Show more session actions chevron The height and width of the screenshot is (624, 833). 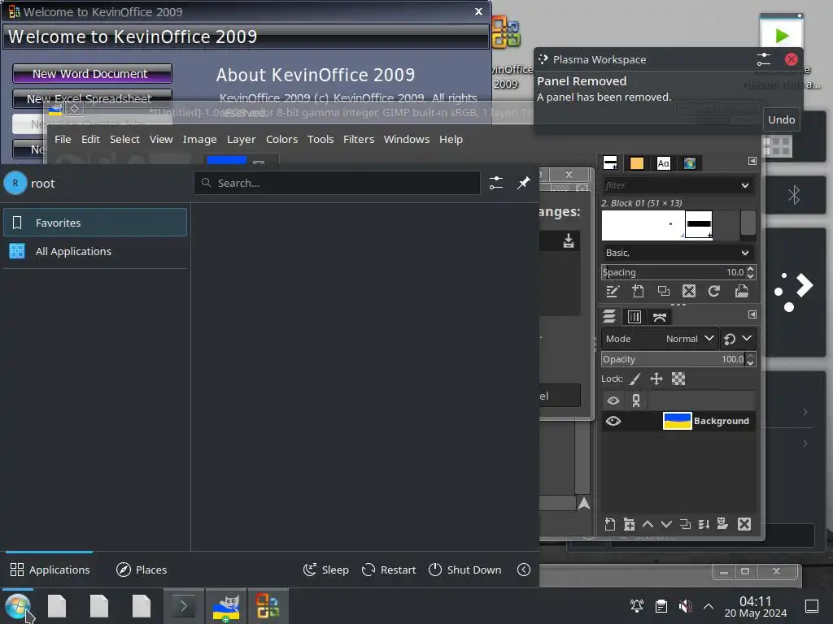(524, 570)
